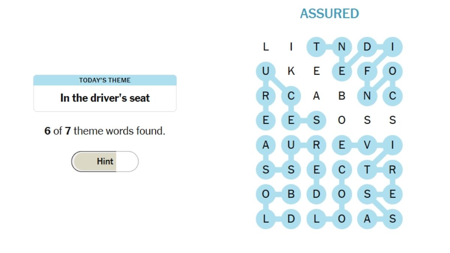Tap the unhighlighted S in rightmost column

coord(393,120)
